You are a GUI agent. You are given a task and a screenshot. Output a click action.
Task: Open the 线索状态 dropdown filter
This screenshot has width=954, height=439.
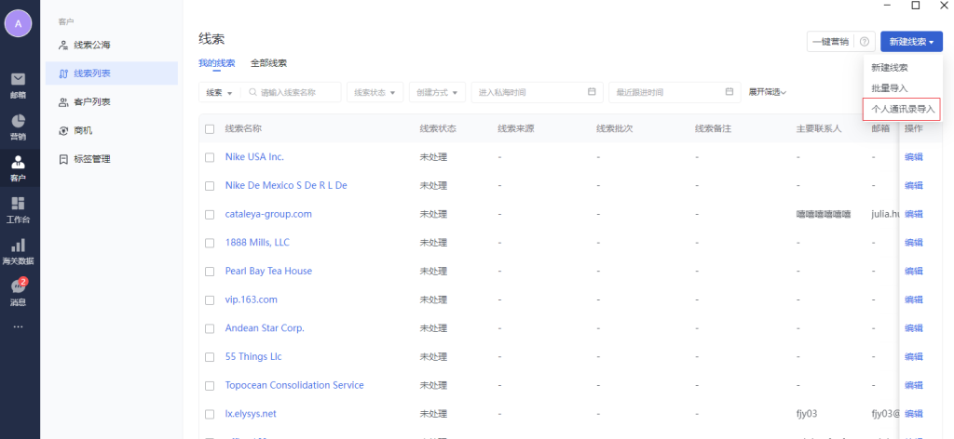pos(375,92)
